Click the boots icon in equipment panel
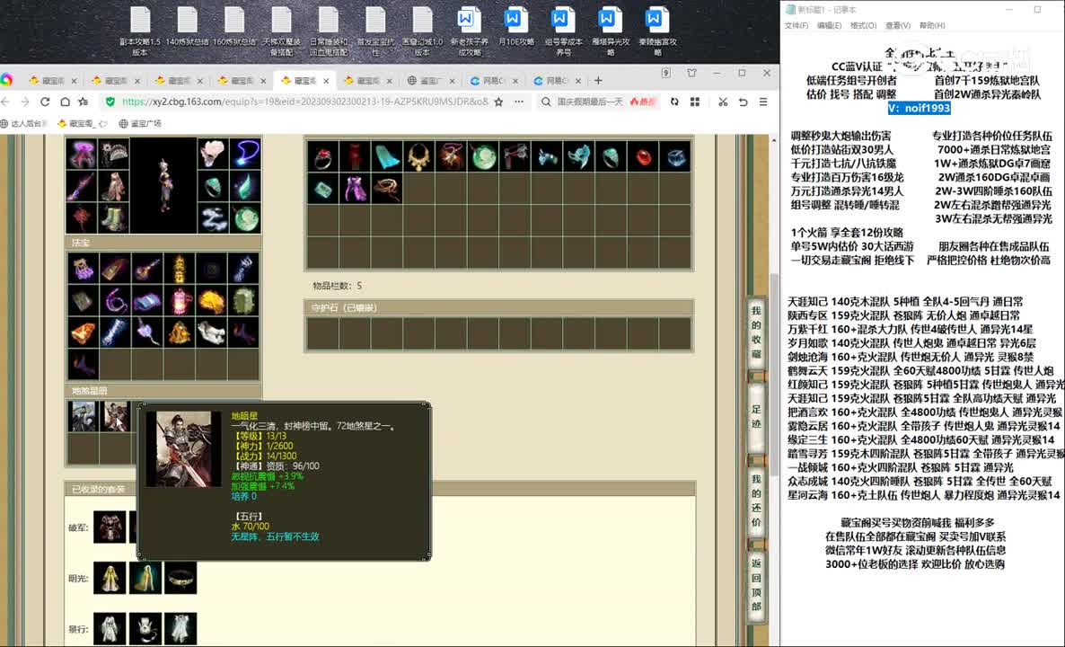 [x=113, y=219]
